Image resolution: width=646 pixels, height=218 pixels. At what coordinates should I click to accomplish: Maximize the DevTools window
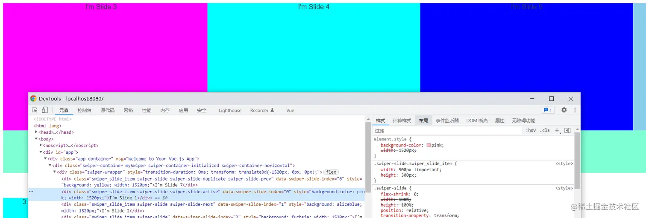tap(551, 98)
